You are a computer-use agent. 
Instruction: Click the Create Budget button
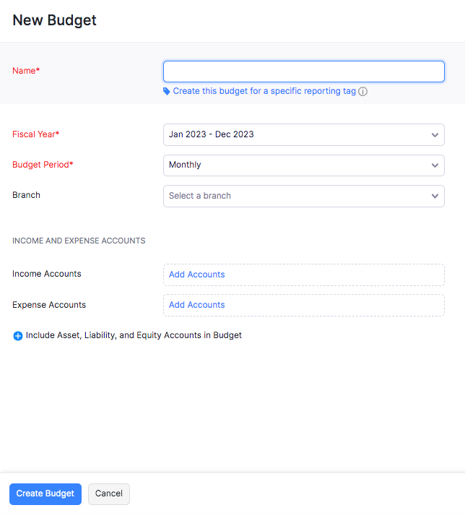pyautogui.click(x=45, y=493)
